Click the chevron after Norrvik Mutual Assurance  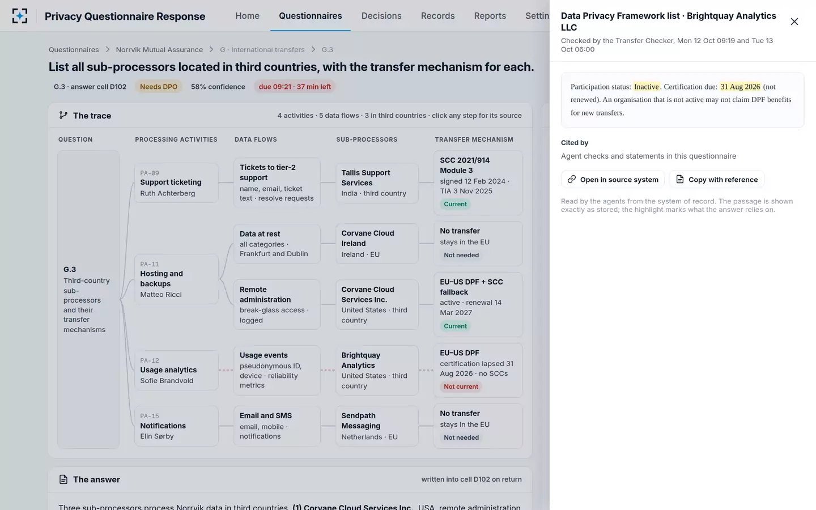click(211, 49)
